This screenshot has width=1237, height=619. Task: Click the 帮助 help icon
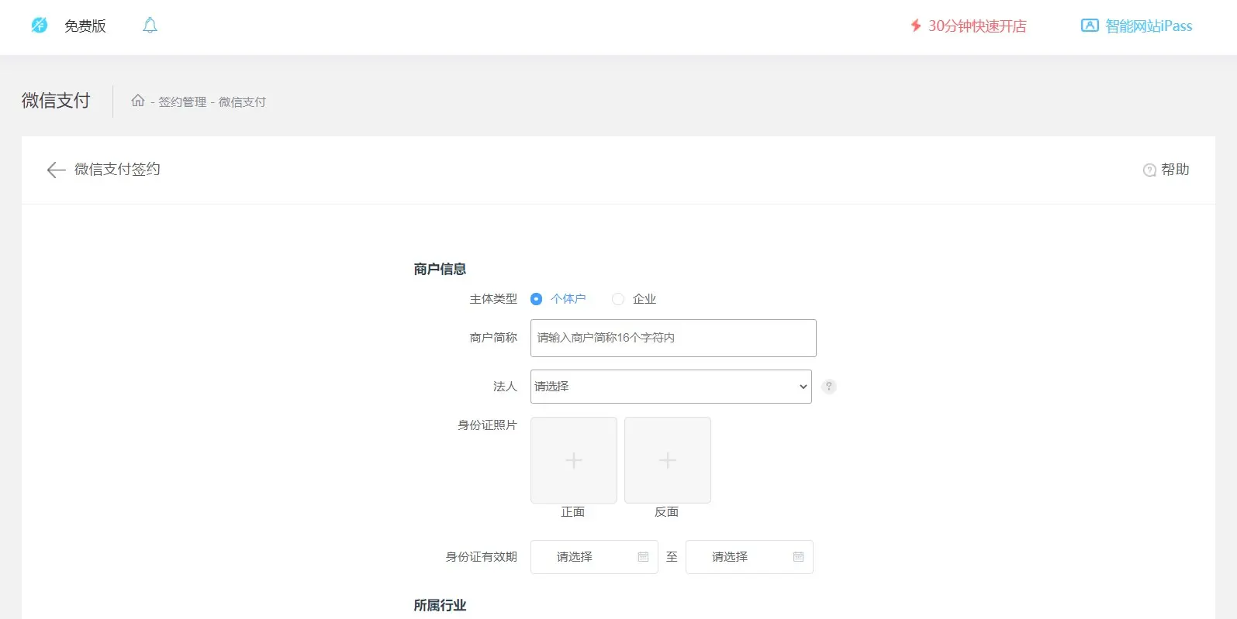click(1149, 170)
